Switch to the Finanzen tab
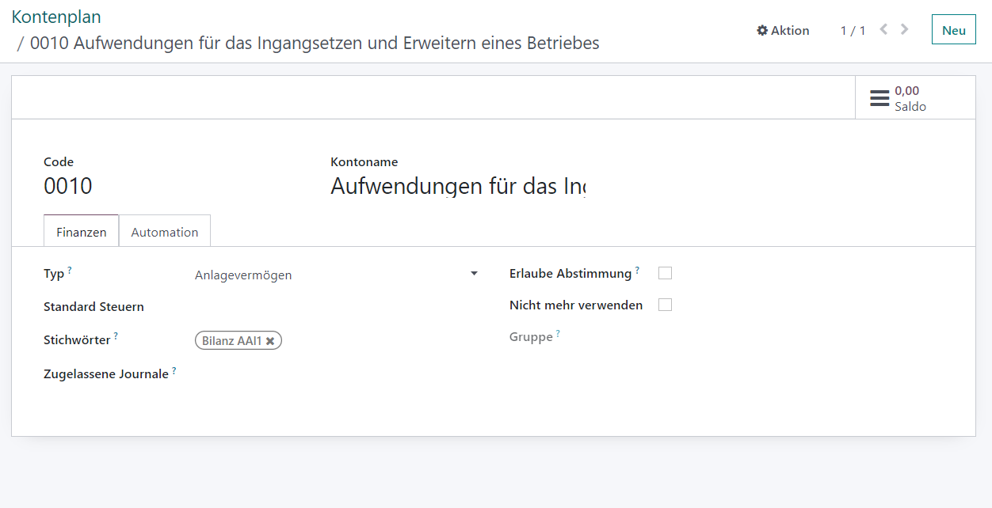 pos(81,232)
